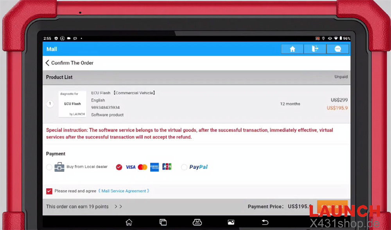Image resolution: width=391 pixels, height=230 pixels.
Task: Select the Buy from Local dealer option
Action: (49, 167)
